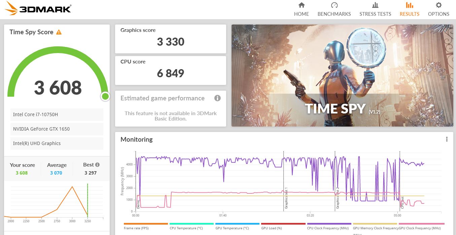Click the Average score value 3 070
This screenshot has width=456, height=235.
(x=56, y=173)
